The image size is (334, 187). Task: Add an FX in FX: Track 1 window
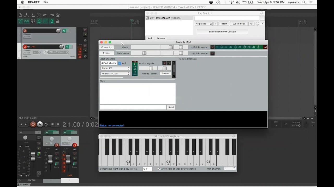[150, 38]
